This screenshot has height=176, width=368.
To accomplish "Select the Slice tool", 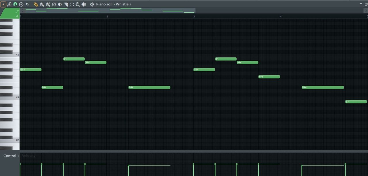I will click(66, 4).
